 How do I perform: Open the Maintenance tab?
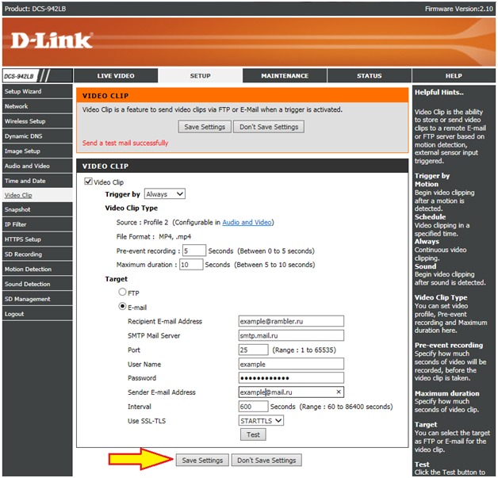coord(285,76)
